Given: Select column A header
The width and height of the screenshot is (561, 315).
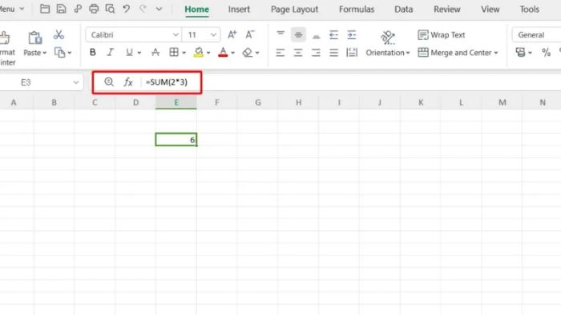Looking at the screenshot, I should 14,102.
